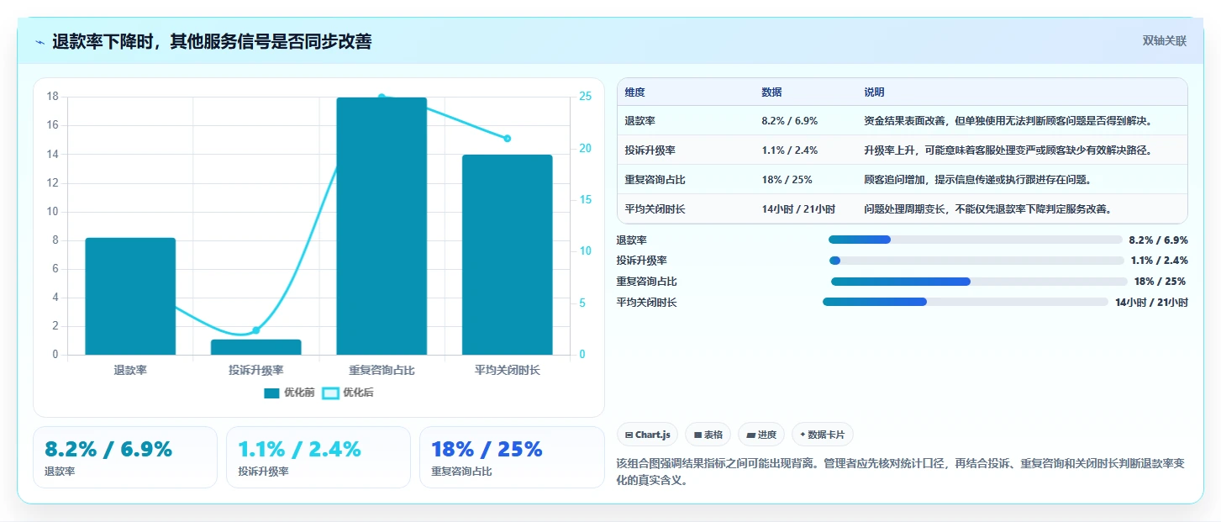
Task: Click the 1.1% / 2.4% 投诉升级率 card
Action: [318, 457]
